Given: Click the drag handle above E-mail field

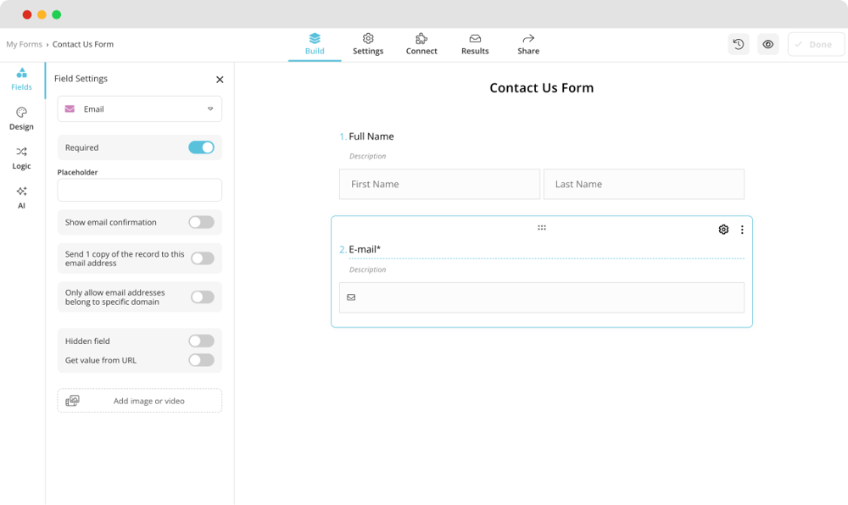Looking at the screenshot, I should tap(542, 228).
